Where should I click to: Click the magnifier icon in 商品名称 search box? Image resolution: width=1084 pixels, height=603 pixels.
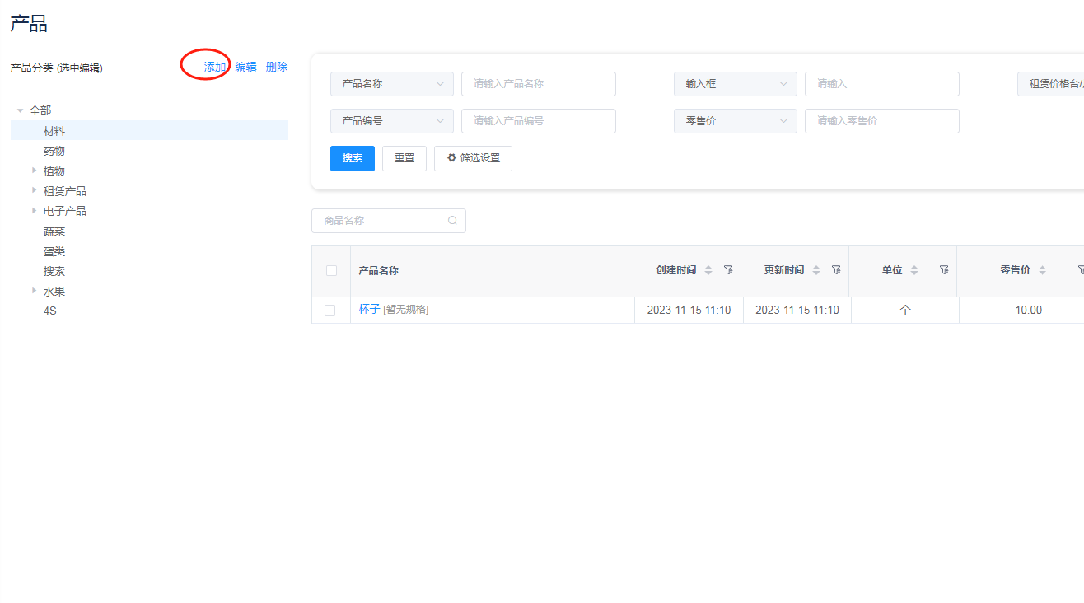[452, 221]
